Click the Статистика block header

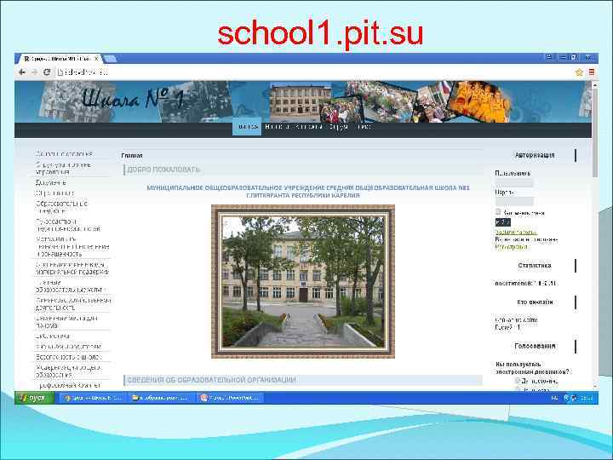(535, 266)
